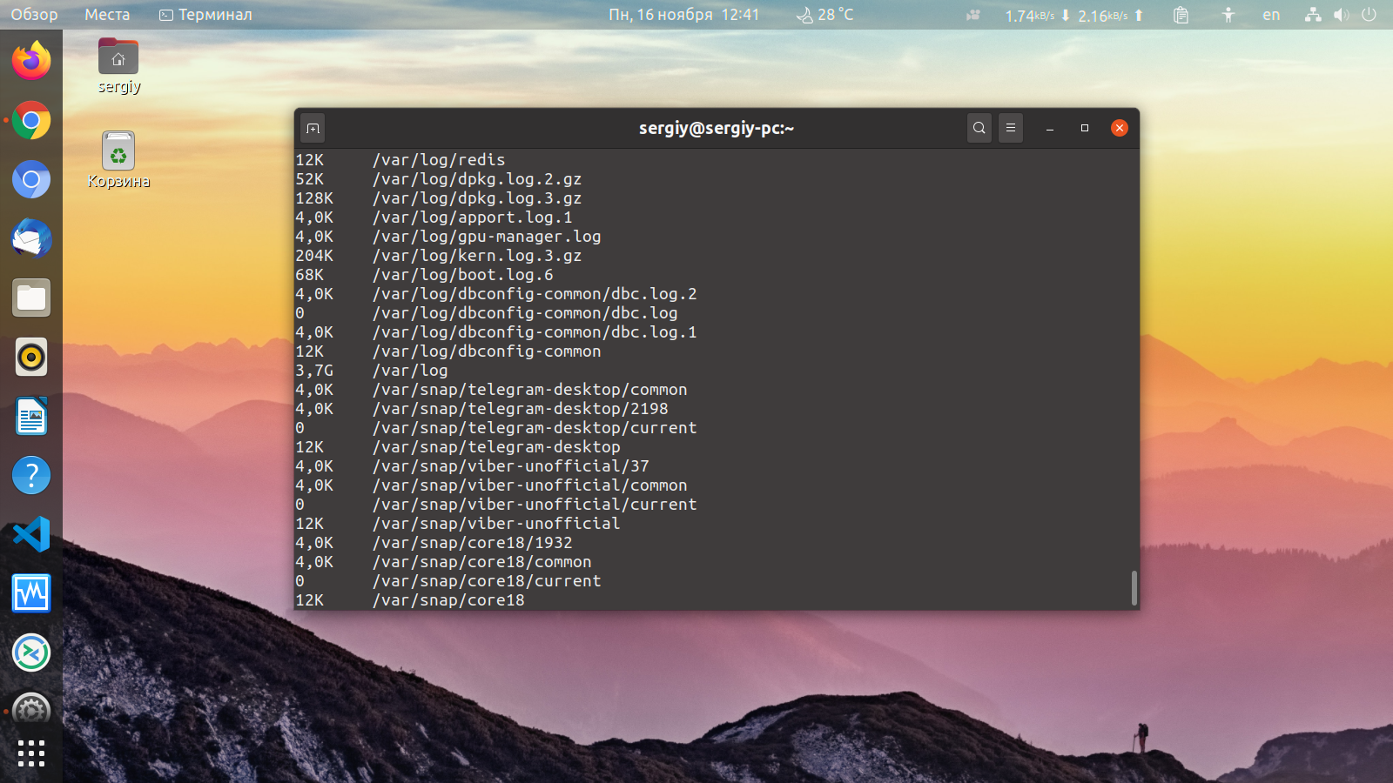1393x783 pixels.
Task: Click the 204K size value
Action: click(x=314, y=256)
